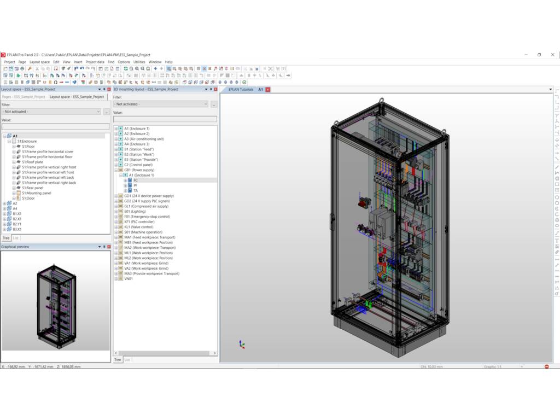Open the Layout space Filter dropdown

click(98, 112)
